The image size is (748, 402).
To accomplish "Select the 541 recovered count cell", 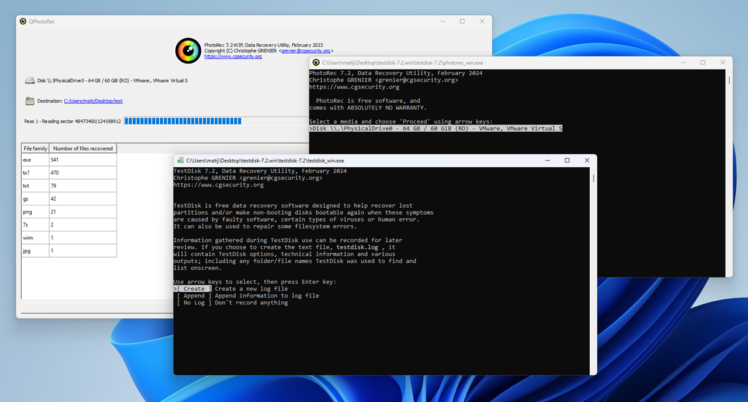I will coord(83,160).
